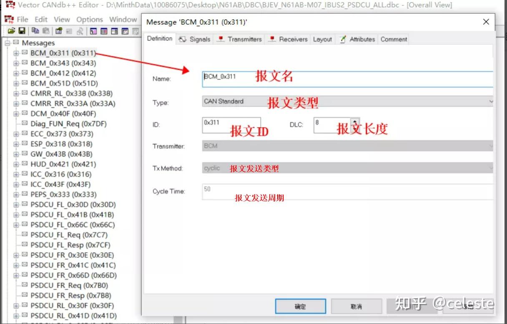This screenshot has height=324, width=507.
Task: Click the Cycle Time field showing 50
Action: 347,191
